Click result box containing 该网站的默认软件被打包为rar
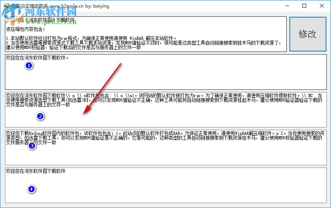331x208 pixels. 166,110
